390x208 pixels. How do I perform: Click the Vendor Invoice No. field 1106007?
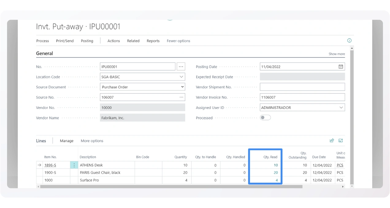pos(302,97)
